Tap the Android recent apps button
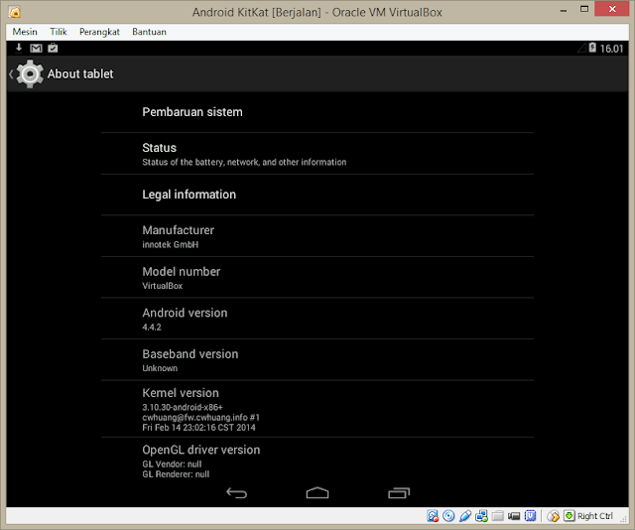Viewport: 635px width, 530px height. pos(399,492)
